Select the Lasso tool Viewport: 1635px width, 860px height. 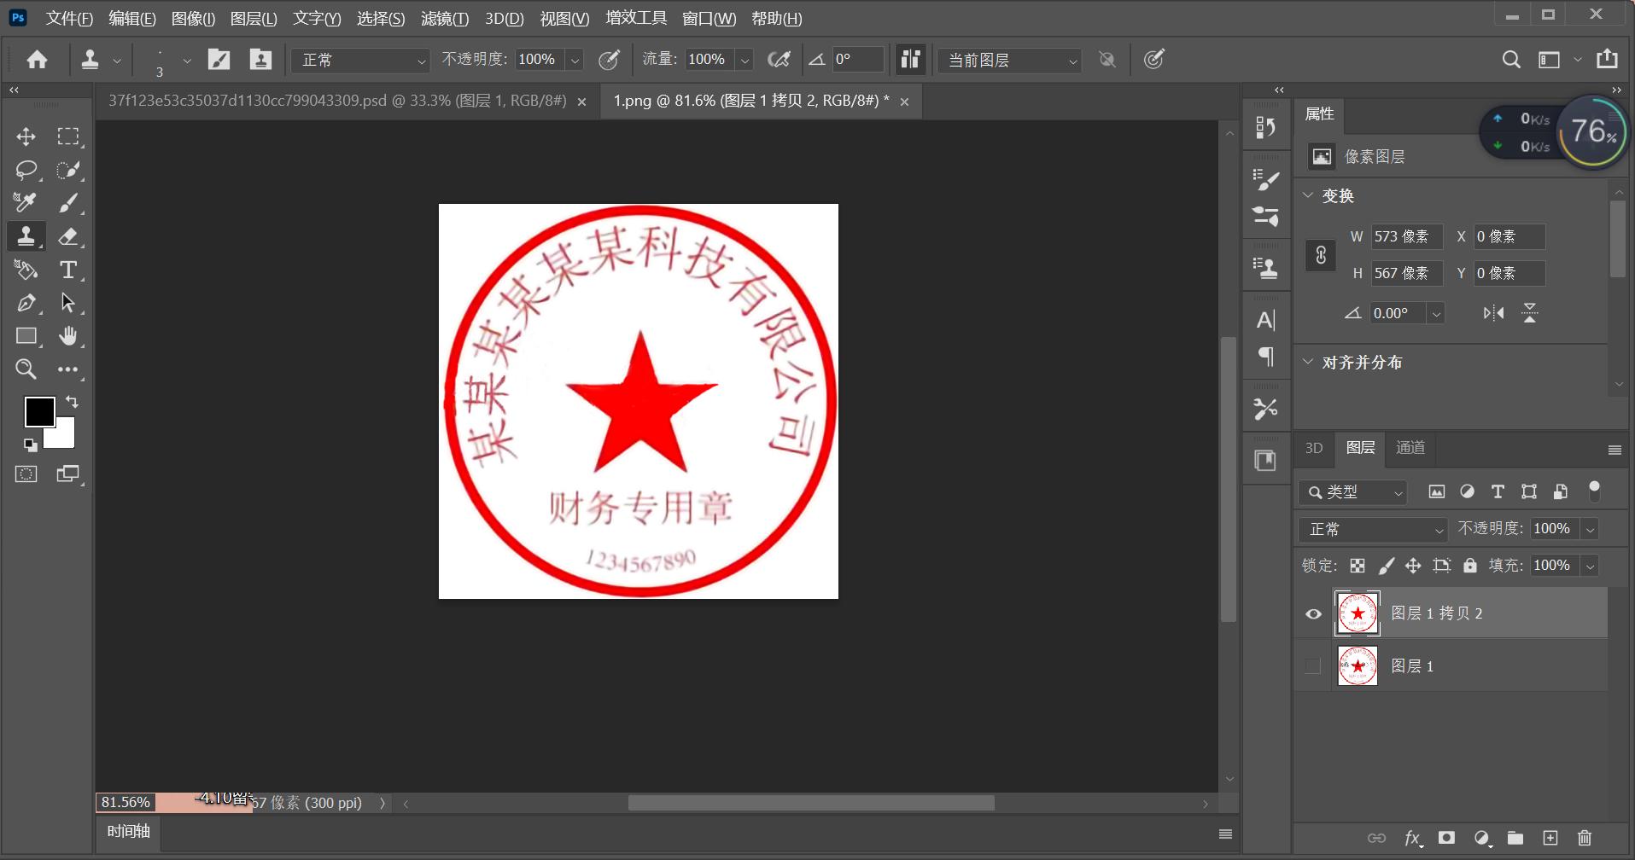(26, 170)
